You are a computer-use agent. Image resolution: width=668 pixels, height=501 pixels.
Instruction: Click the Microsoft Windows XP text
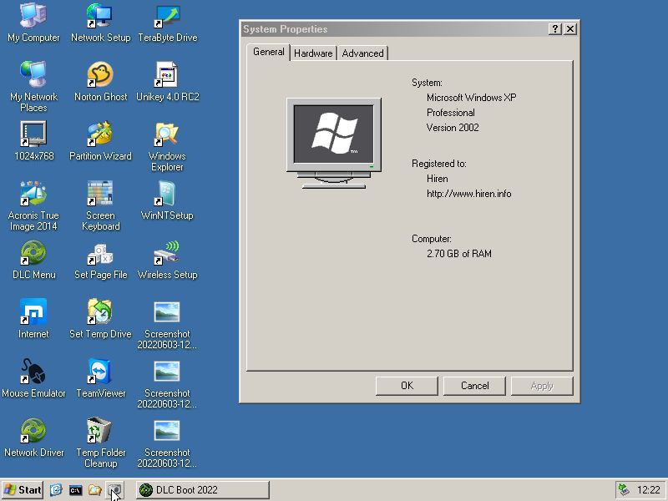point(471,98)
